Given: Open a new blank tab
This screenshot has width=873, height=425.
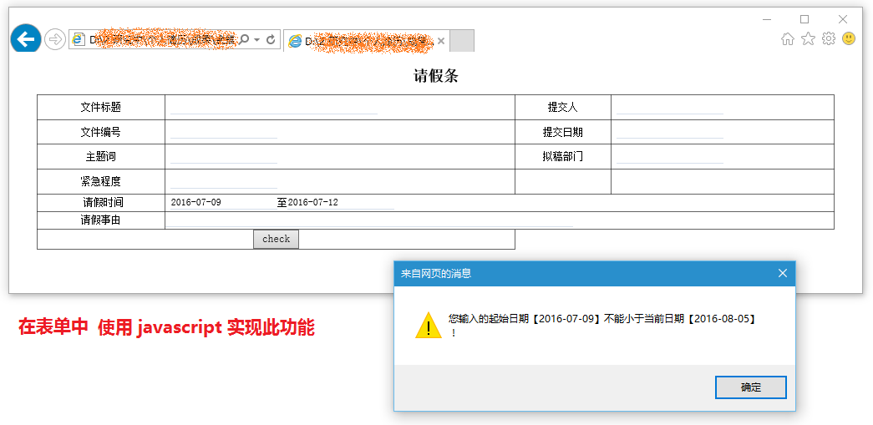Looking at the screenshot, I should (x=462, y=40).
